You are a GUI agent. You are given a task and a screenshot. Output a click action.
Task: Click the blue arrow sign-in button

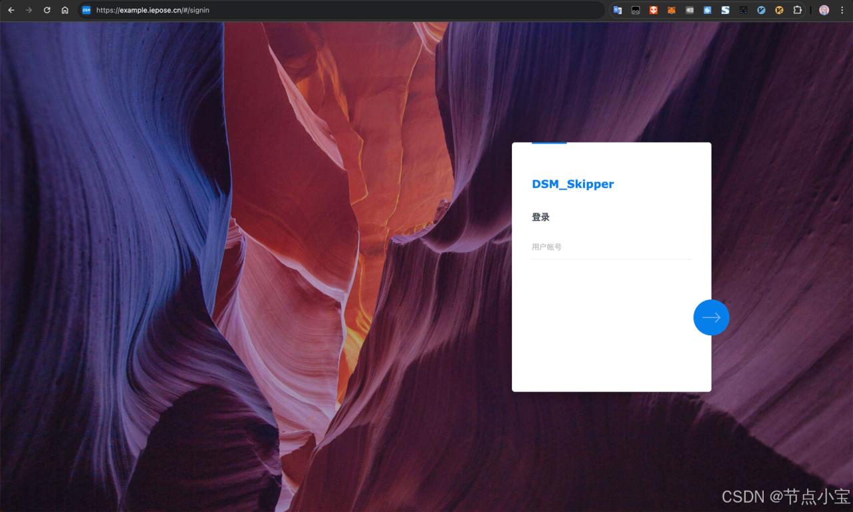711,317
